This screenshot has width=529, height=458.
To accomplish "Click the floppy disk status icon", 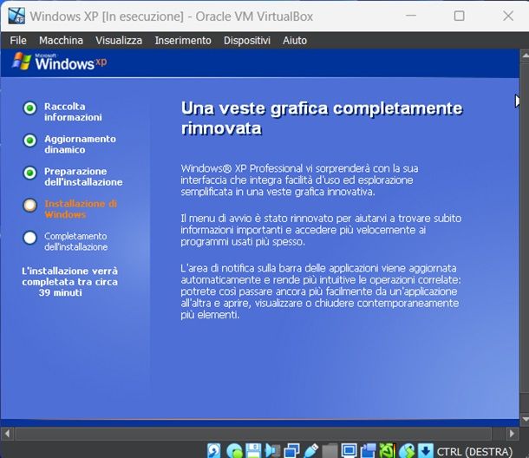I will 253,450.
